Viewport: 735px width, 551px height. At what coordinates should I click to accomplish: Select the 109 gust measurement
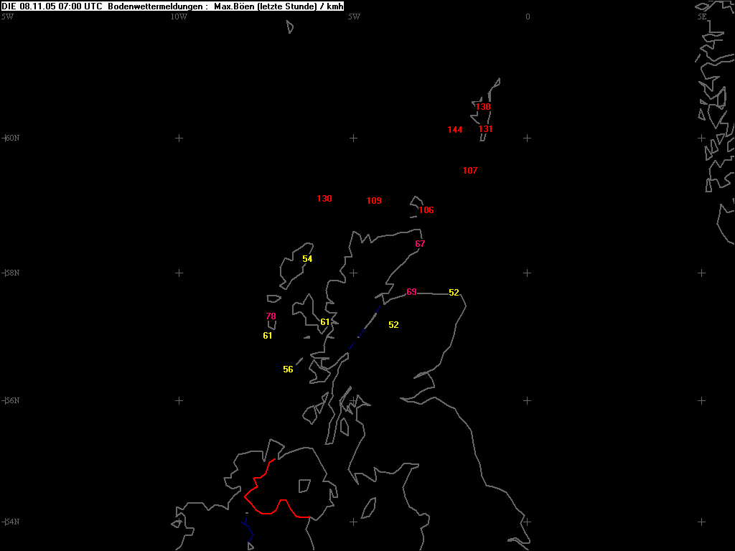pyautogui.click(x=373, y=201)
